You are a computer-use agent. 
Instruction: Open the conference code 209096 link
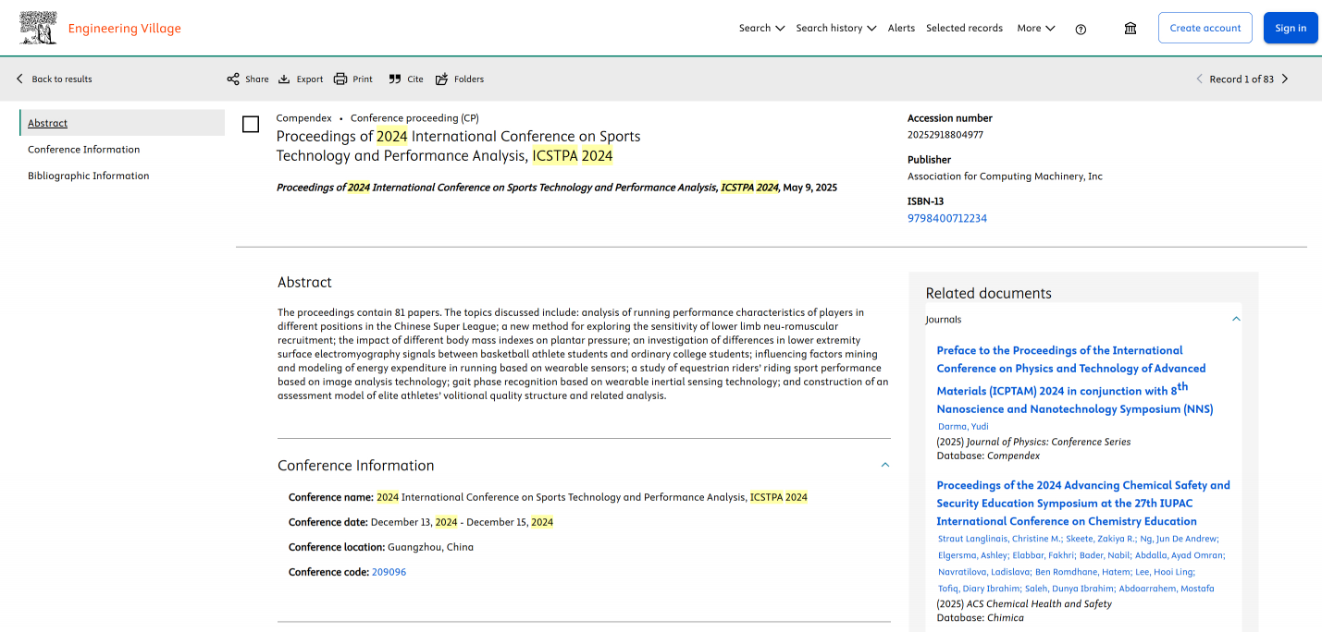pos(389,572)
